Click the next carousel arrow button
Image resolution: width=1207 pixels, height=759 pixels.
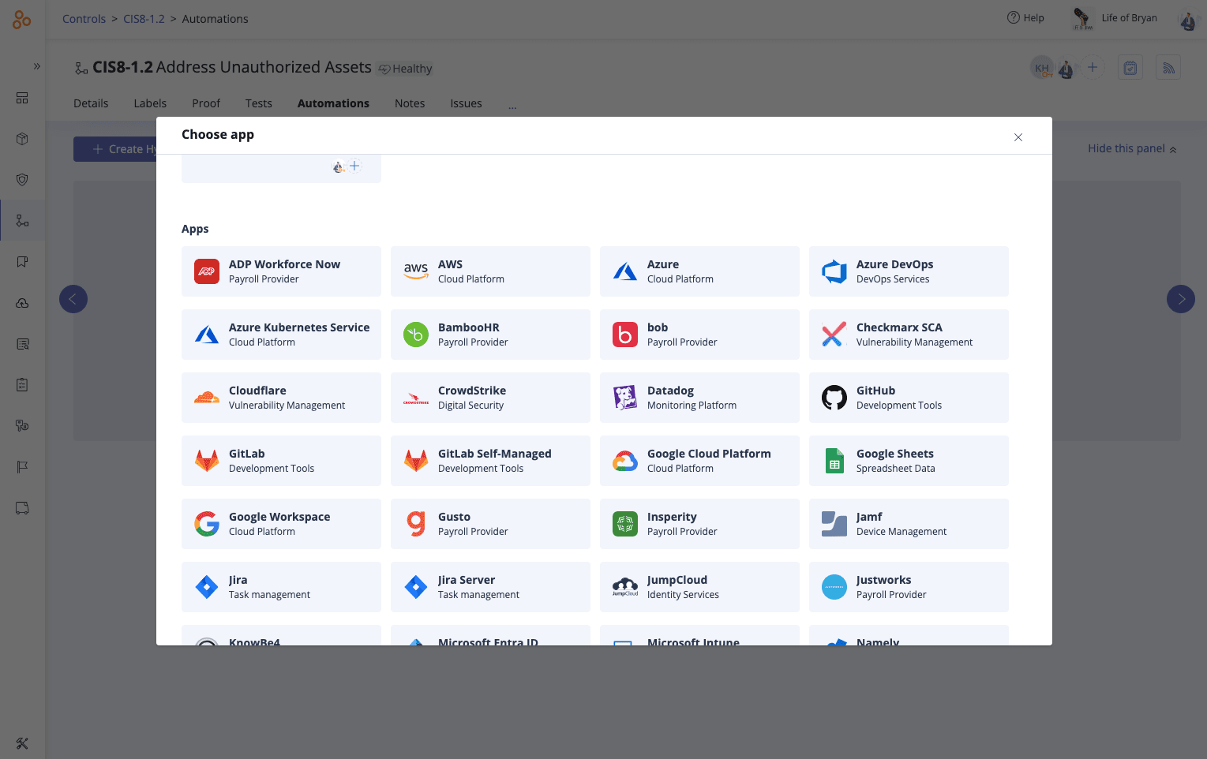[x=1180, y=299]
